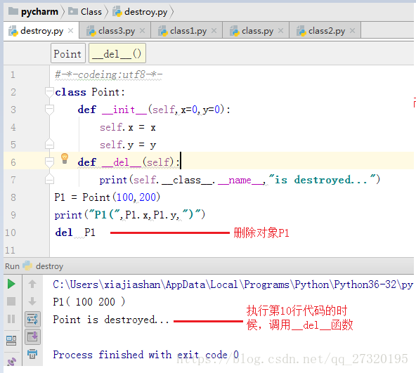Switch to class.py tab
The height and width of the screenshot is (373, 416).
(x=255, y=31)
